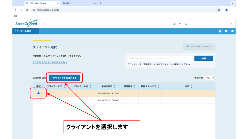Open the 表示件数 100 dropdown

pos(210,77)
